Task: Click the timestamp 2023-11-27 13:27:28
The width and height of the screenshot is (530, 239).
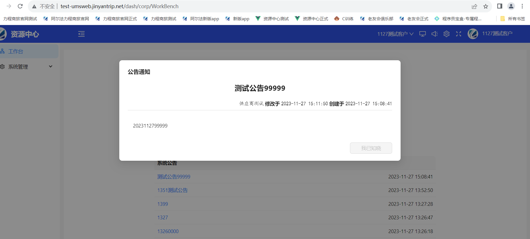Action: tap(410, 204)
